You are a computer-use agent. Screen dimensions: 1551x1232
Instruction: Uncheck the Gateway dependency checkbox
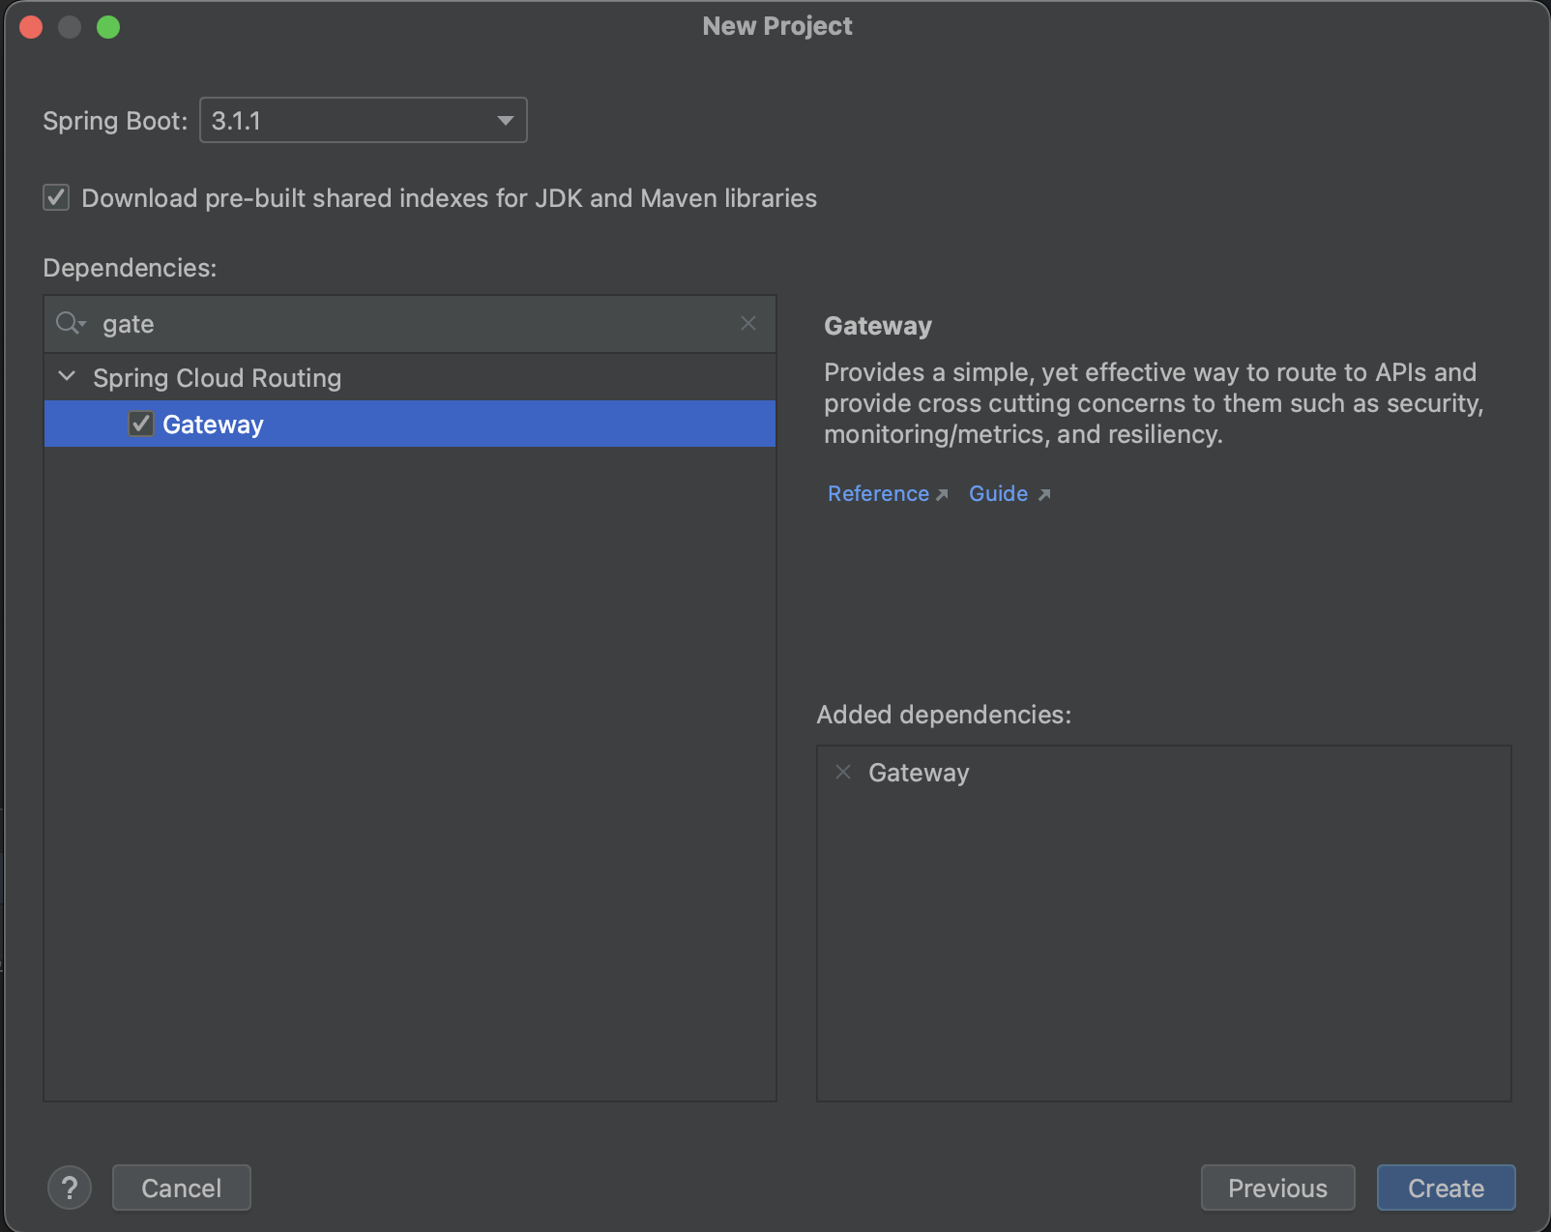click(141, 424)
